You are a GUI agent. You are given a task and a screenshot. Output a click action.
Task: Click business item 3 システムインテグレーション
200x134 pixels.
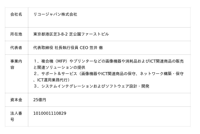(91, 86)
